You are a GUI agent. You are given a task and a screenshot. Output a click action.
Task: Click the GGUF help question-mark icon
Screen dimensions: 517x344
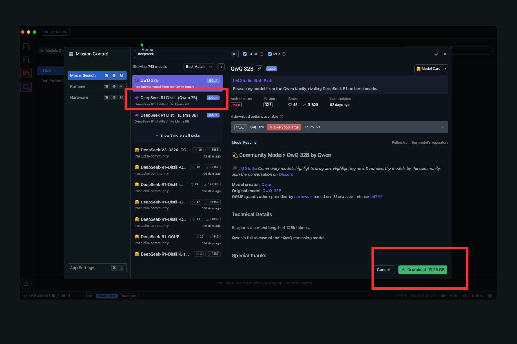(261, 54)
